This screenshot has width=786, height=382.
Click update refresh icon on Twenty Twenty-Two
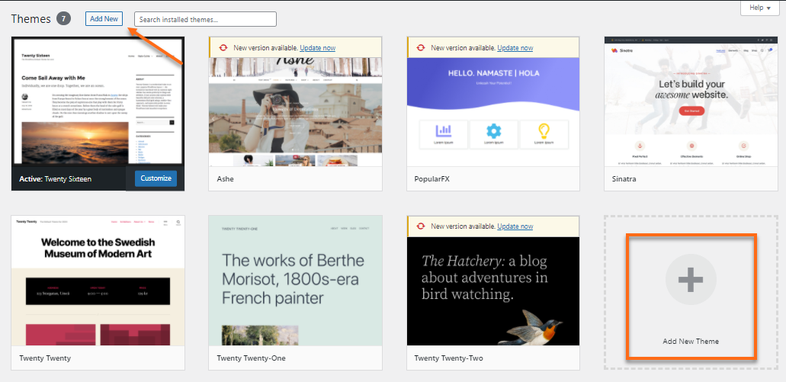tap(420, 226)
